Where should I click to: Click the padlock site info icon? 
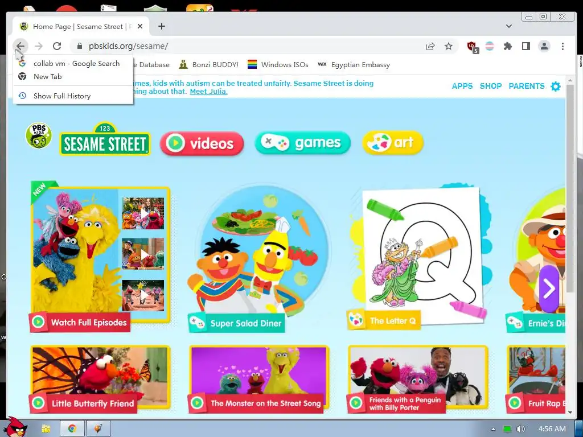tap(79, 46)
